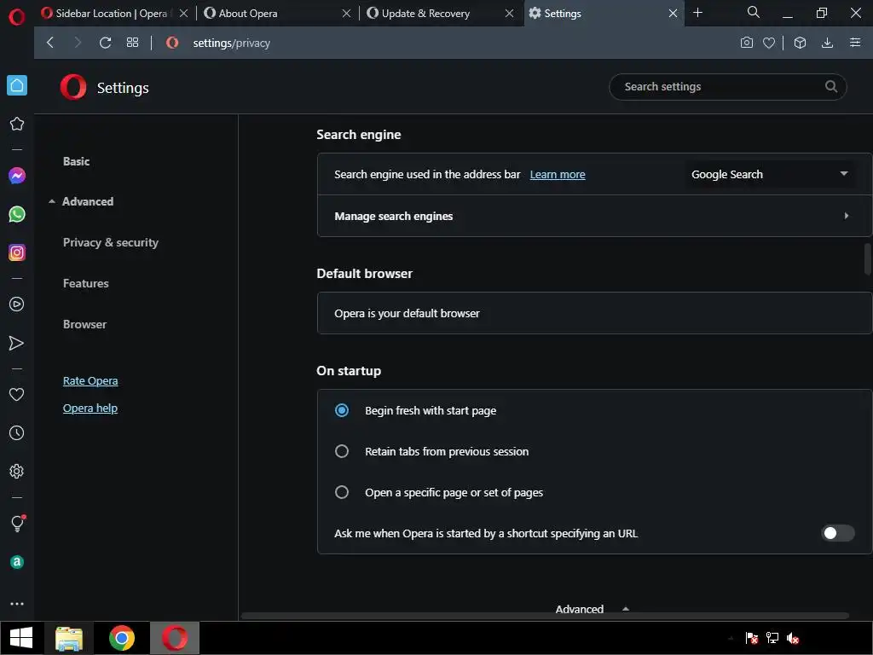Click the Action Center flag tray icon

(752, 638)
